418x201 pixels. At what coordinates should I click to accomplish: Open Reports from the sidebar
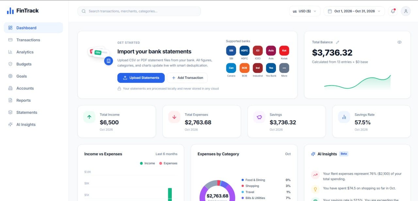click(33, 100)
